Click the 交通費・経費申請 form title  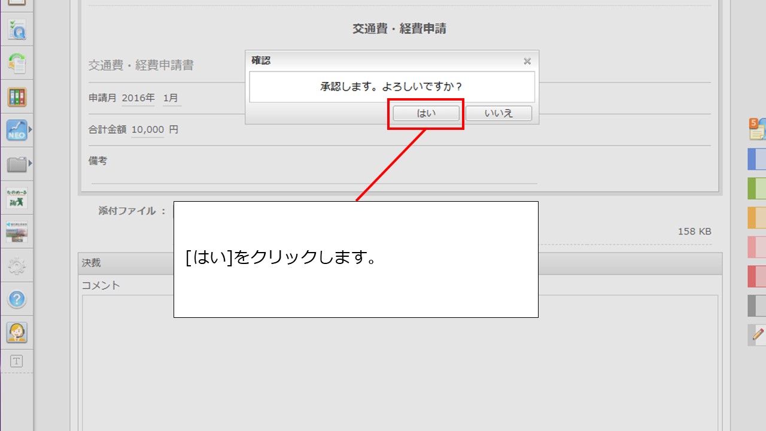(399, 29)
